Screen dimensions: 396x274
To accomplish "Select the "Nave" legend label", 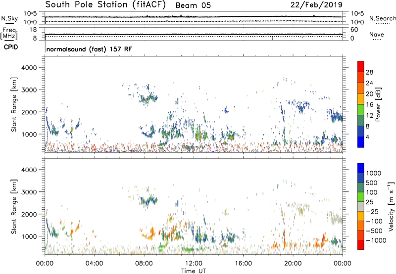I will click(377, 34).
